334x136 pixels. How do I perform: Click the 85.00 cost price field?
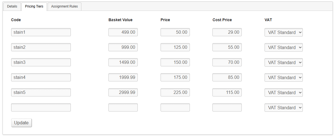click(227, 77)
